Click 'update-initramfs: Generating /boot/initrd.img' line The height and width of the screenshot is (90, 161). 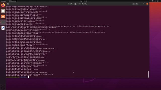click(29, 74)
